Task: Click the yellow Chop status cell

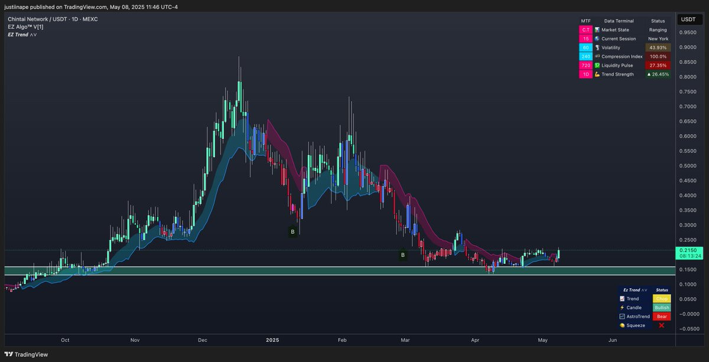Action: (x=662, y=299)
